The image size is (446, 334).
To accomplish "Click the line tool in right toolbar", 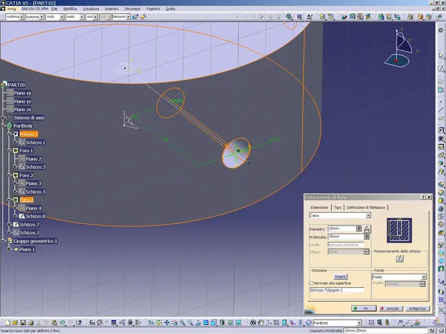I will 441,110.
